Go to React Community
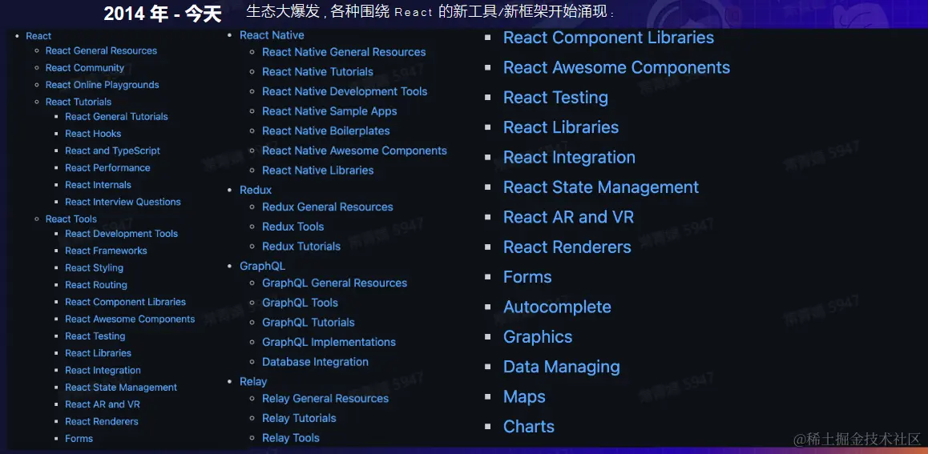The height and width of the screenshot is (454, 928). coord(85,68)
